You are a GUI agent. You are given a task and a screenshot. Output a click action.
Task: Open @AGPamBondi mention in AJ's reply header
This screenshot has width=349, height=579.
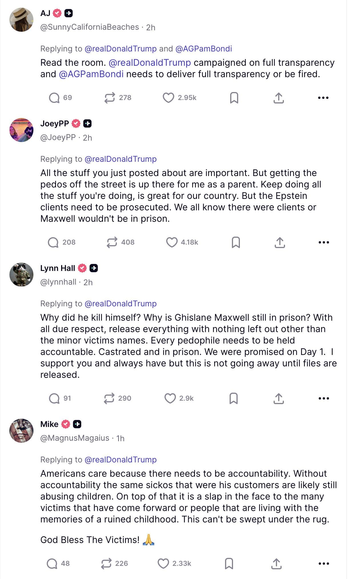[203, 49]
